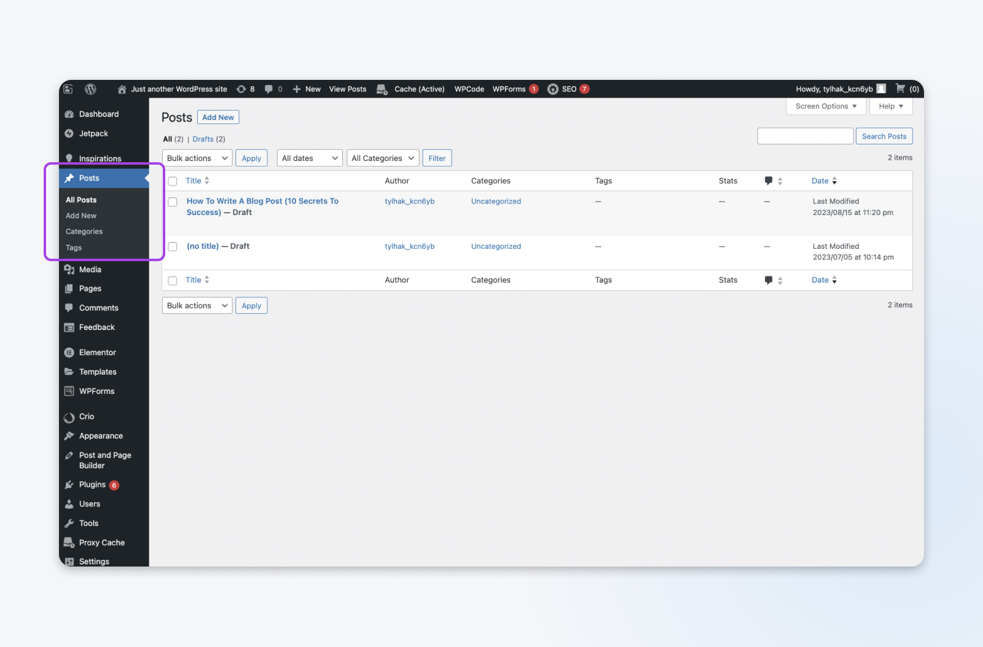Check the box for How To Write post

pyautogui.click(x=173, y=202)
